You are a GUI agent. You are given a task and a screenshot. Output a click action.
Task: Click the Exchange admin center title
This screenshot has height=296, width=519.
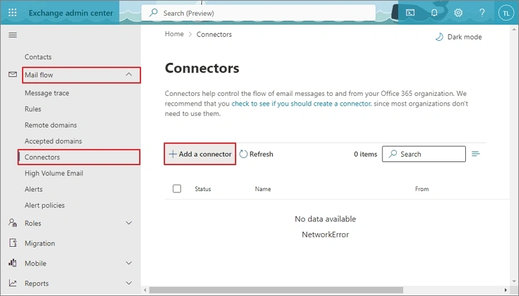[71, 13]
